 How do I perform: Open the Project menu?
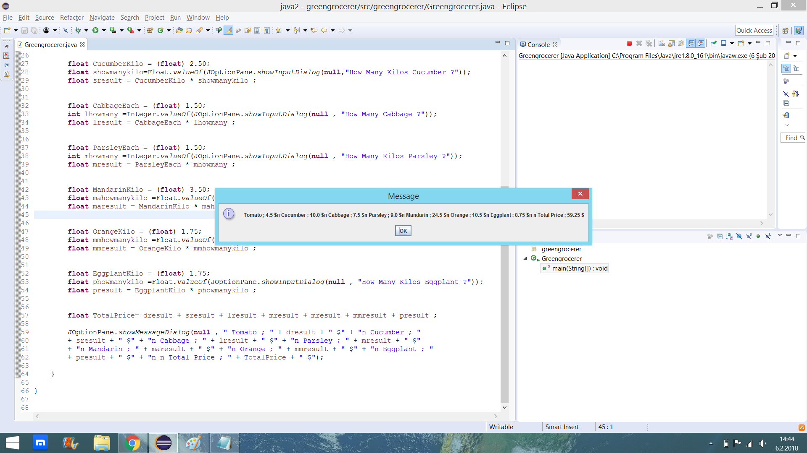(155, 18)
